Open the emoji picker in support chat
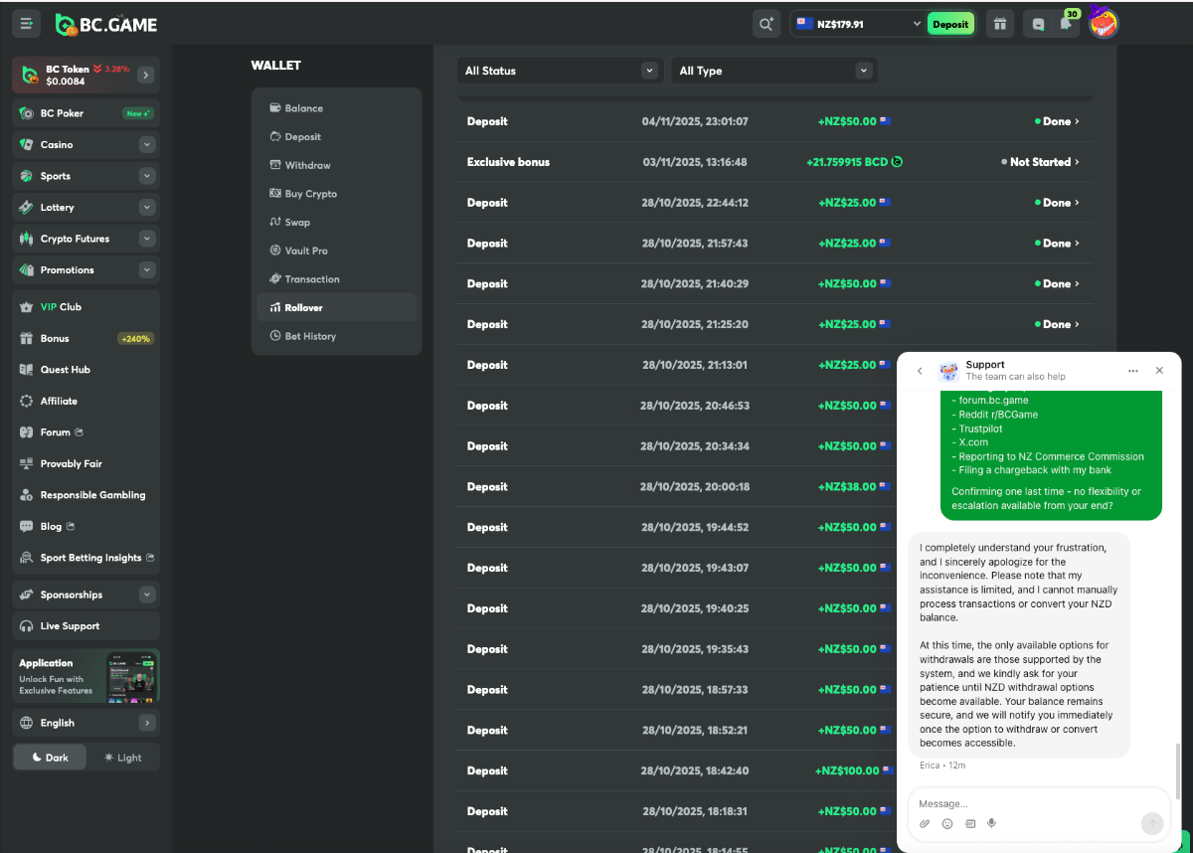This screenshot has height=853, width=1193. tap(947, 824)
